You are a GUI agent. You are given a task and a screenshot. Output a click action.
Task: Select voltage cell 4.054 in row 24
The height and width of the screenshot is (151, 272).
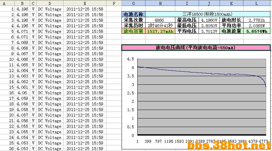point(22,137)
